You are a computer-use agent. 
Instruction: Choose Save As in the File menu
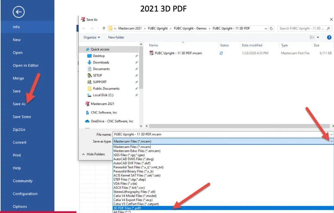coord(19,104)
